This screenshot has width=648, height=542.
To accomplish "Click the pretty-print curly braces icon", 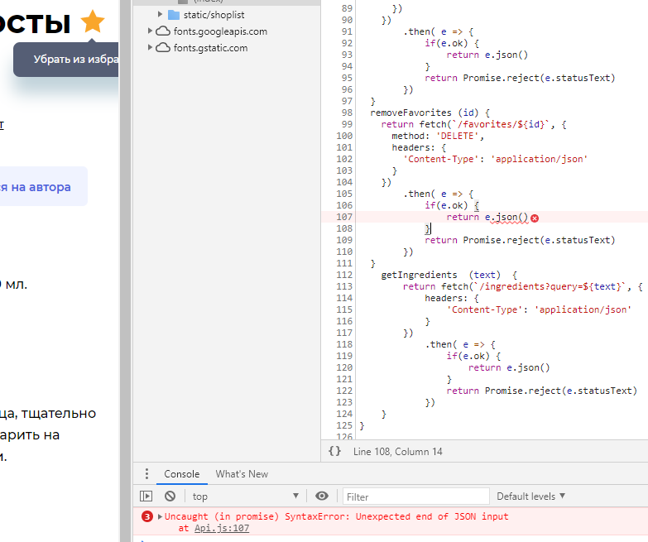I will [x=334, y=451].
